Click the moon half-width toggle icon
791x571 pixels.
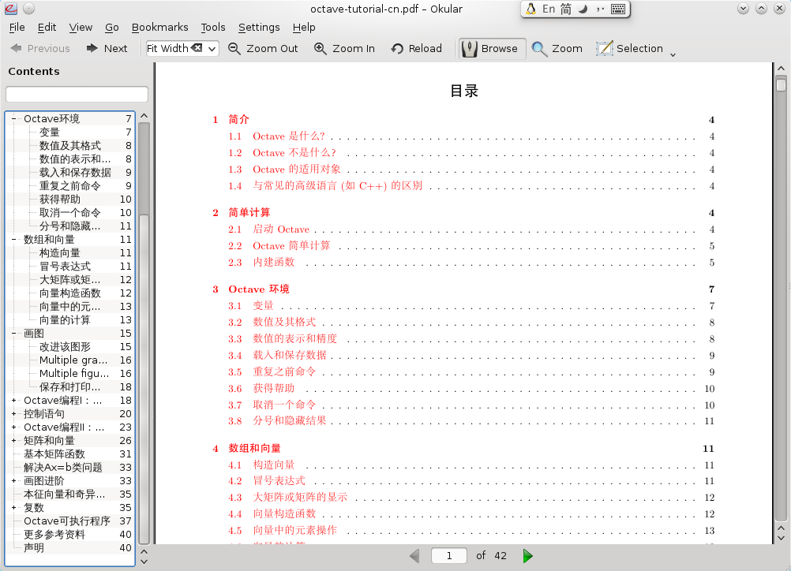click(583, 9)
